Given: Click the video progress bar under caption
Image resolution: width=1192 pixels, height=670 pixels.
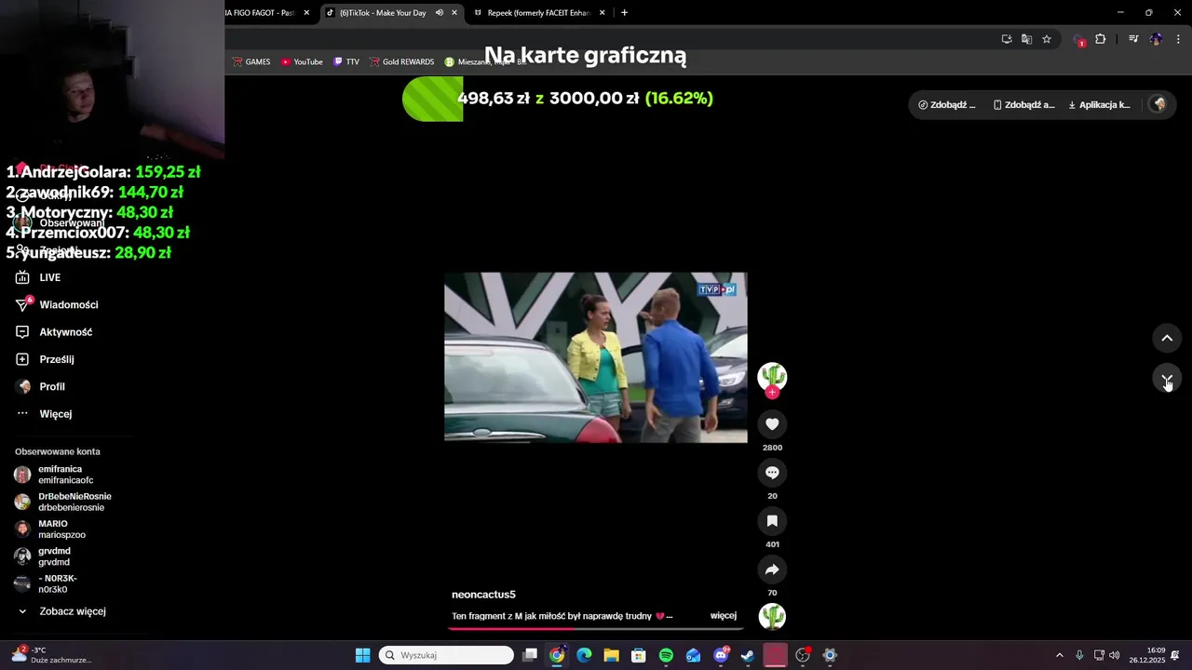Looking at the screenshot, I should [x=596, y=628].
